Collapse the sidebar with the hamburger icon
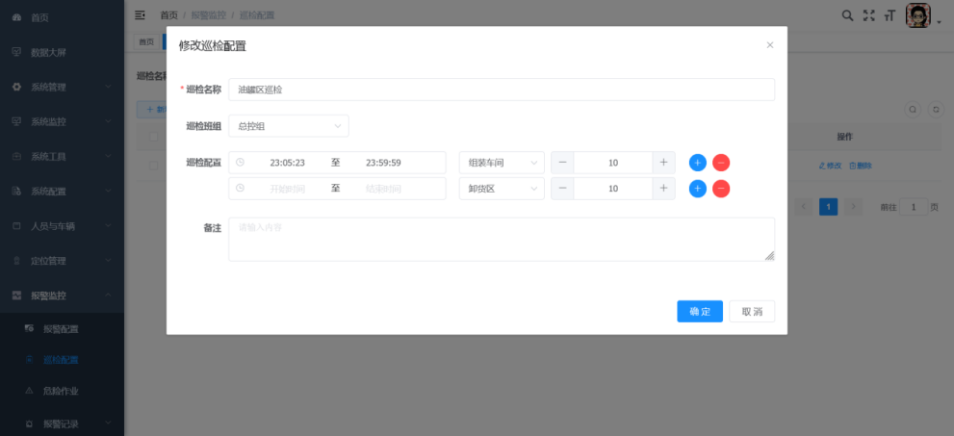 (141, 15)
